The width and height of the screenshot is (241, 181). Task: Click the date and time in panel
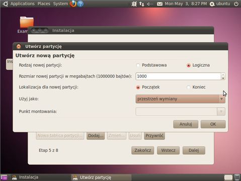186,4
